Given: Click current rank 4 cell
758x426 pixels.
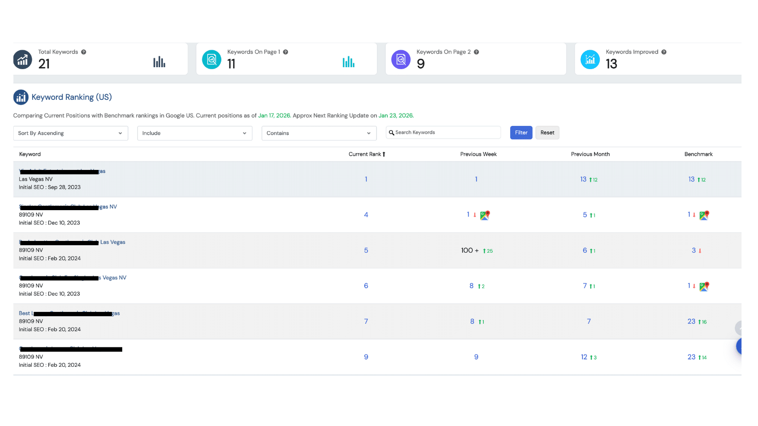Looking at the screenshot, I should (366, 215).
